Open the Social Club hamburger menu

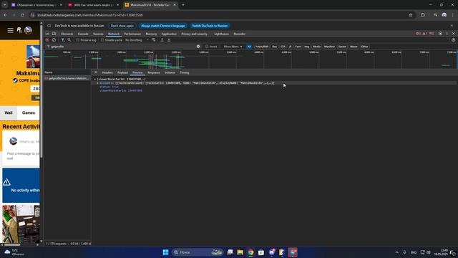click(10, 30)
